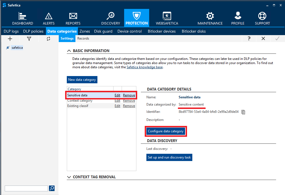Switch to DLP logs tab
The image size is (285, 195).
[11, 31]
